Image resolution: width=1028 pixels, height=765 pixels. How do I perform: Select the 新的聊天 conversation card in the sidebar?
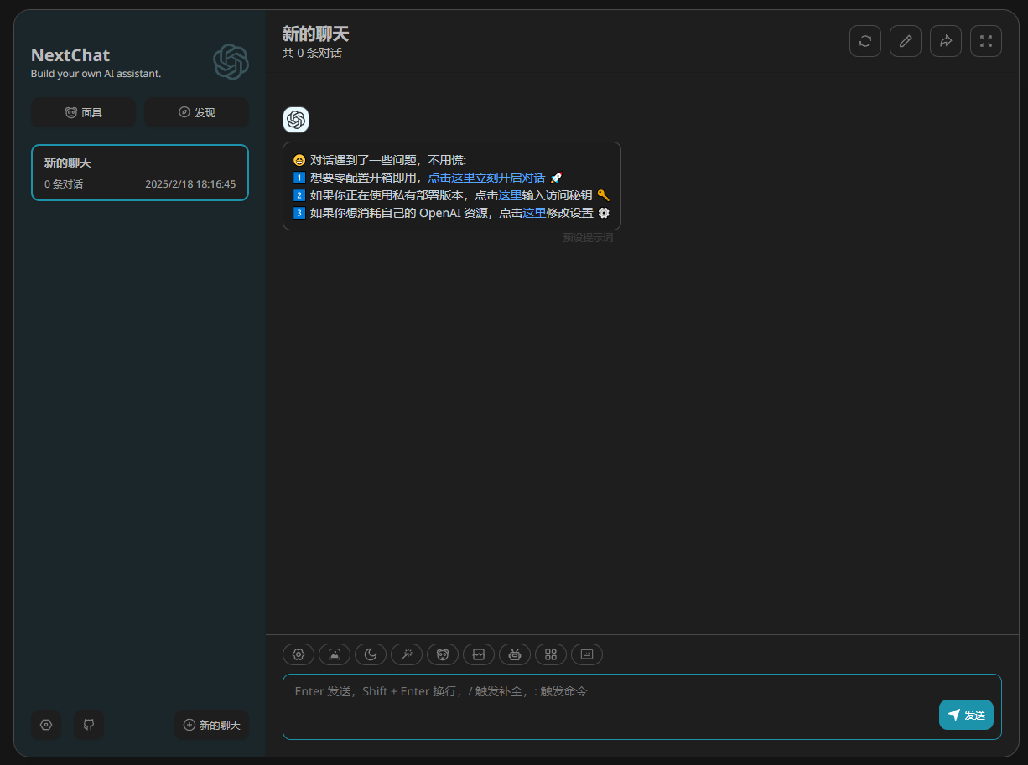[x=140, y=173]
